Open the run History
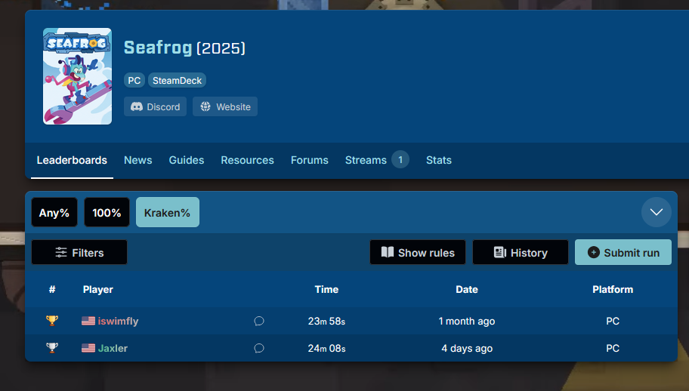Image resolution: width=689 pixels, height=391 pixels. [521, 252]
